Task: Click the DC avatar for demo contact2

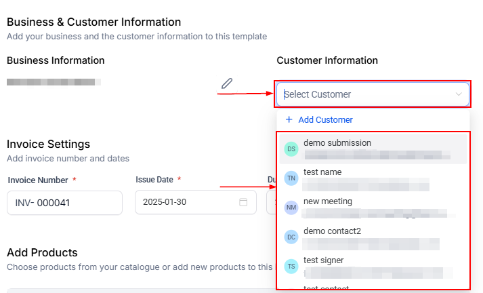Action: 291,237
